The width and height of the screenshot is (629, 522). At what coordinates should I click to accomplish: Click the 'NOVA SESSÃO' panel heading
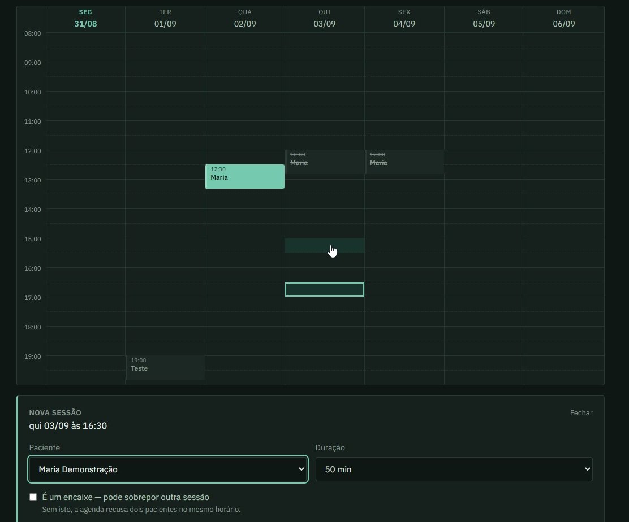point(55,412)
